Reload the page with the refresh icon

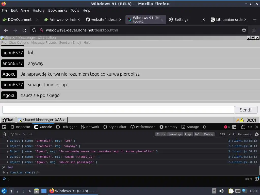24,30
